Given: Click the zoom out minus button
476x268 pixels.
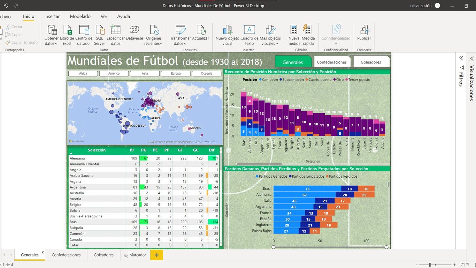Looking at the screenshot, I should [x=416, y=265].
